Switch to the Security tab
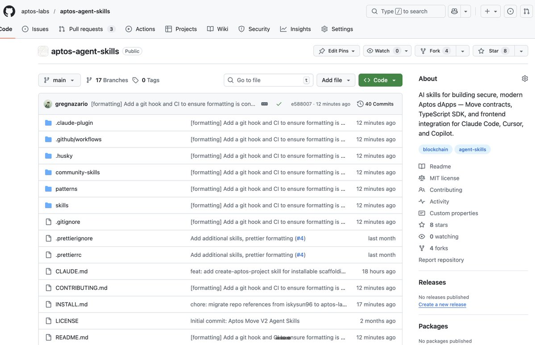The width and height of the screenshot is (535, 345). coord(254,29)
